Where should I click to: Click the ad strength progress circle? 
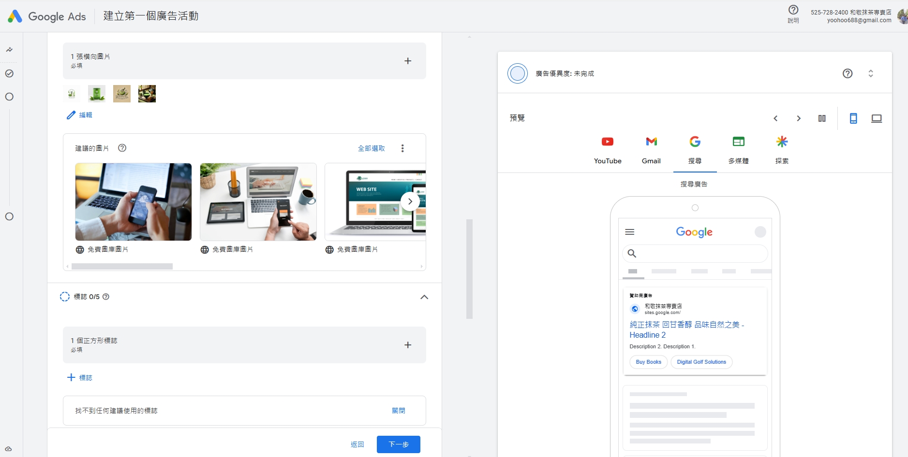518,73
